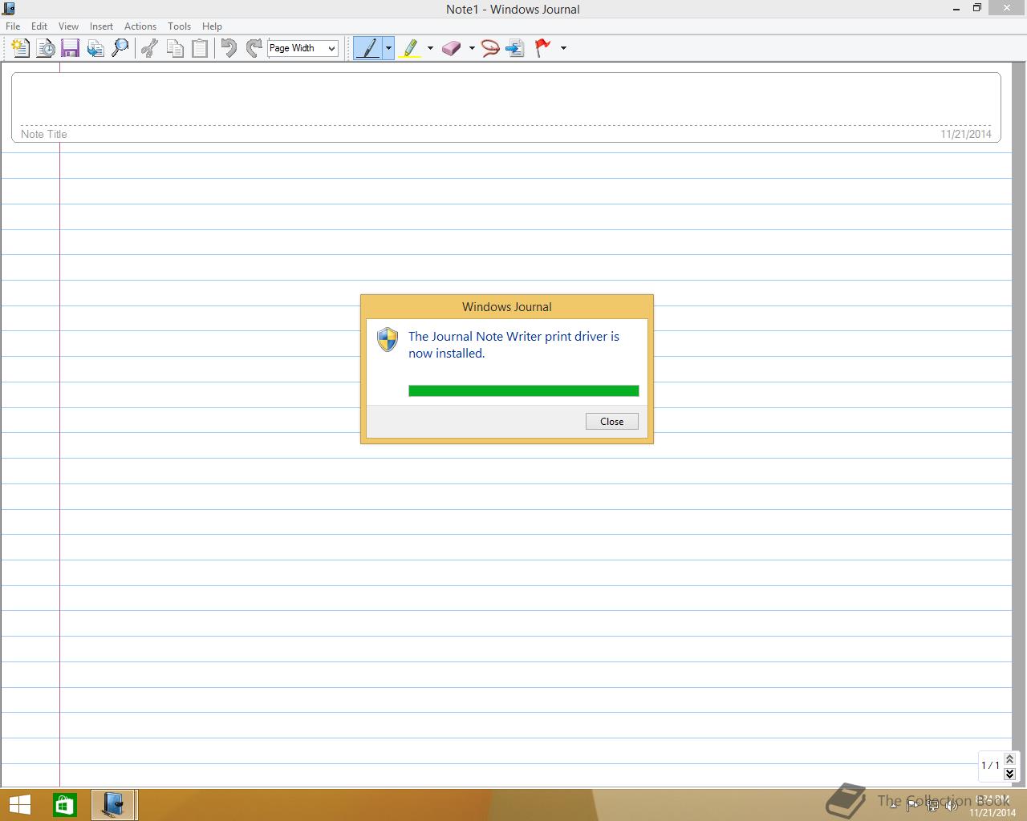Expand the Pen tool options arrow
1027x821 pixels.
click(388, 48)
